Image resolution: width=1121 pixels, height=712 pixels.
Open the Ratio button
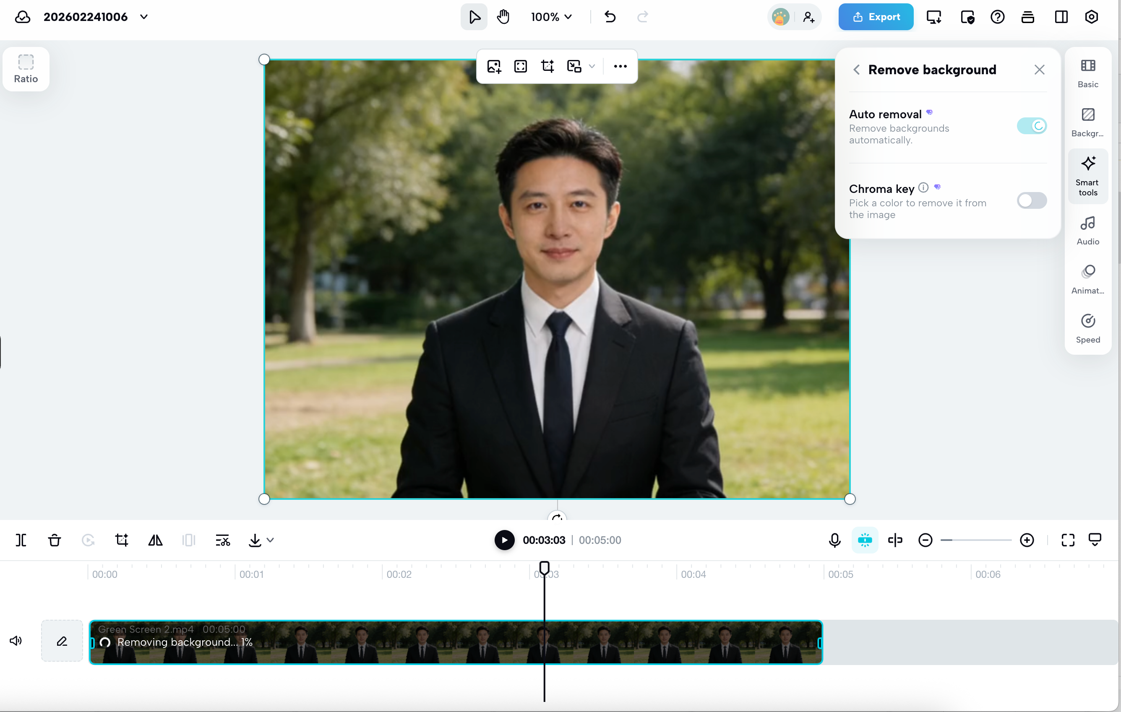tap(26, 69)
